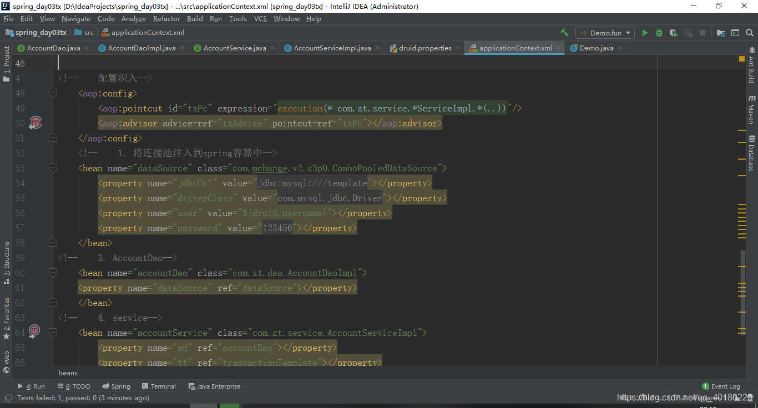
Task: Toggle the Web tool window
Action: 6,361
